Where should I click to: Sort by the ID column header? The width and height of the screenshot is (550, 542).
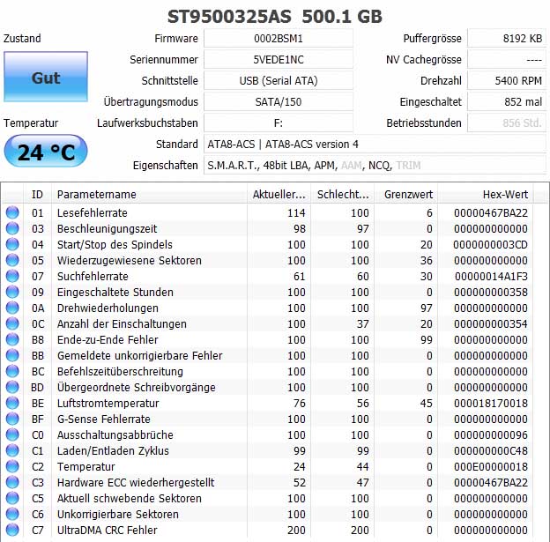37,194
